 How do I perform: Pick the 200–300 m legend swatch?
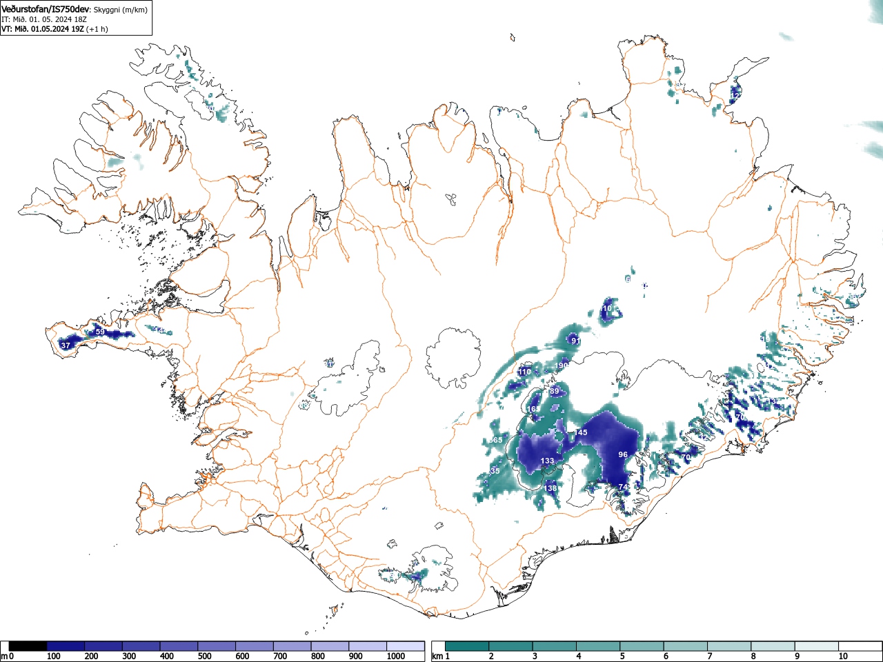coord(103,646)
